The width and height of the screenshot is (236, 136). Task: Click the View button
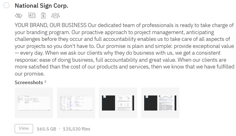(24, 129)
